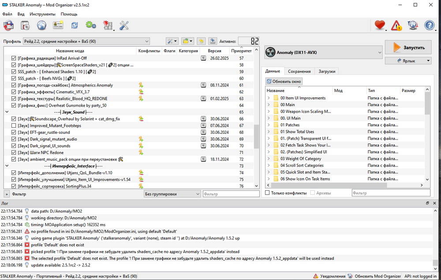The height and width of the screenshot is (280, 441).
Task: Click the undo arrow icon above mod list
Action: coord(201,41)
